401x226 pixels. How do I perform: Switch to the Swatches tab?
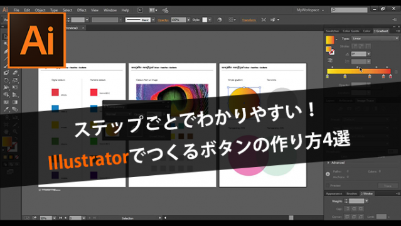(332, 31)
